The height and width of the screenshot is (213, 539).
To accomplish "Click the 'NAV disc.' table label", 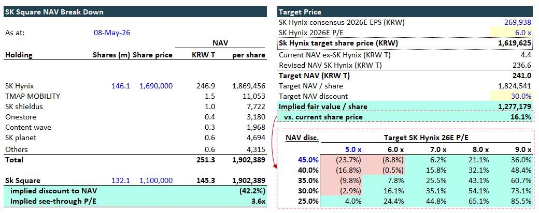I will coord(302,138).
